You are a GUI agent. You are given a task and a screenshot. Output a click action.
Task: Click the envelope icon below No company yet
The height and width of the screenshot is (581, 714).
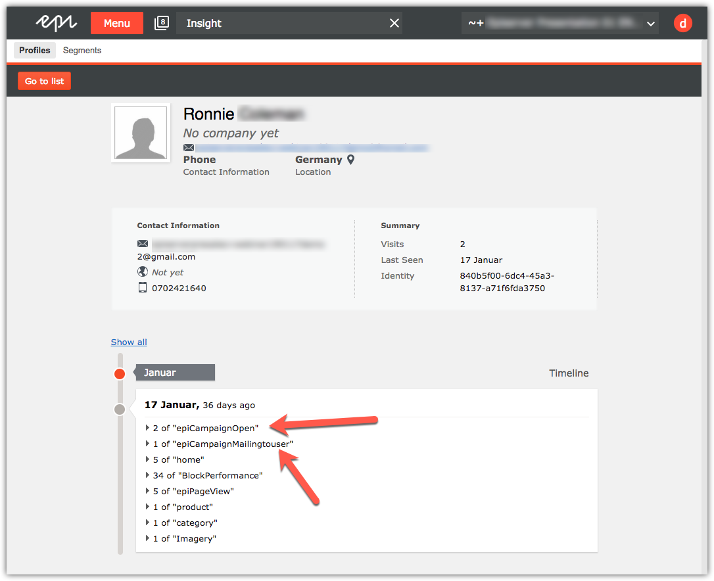pos(189,148)
